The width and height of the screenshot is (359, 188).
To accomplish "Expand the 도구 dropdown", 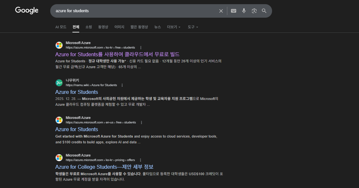I will click(193, 27).
